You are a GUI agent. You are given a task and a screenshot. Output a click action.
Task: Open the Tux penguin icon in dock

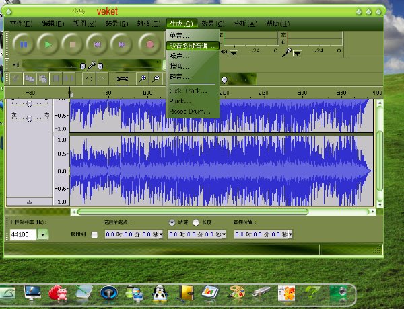[x=160, y=294]
